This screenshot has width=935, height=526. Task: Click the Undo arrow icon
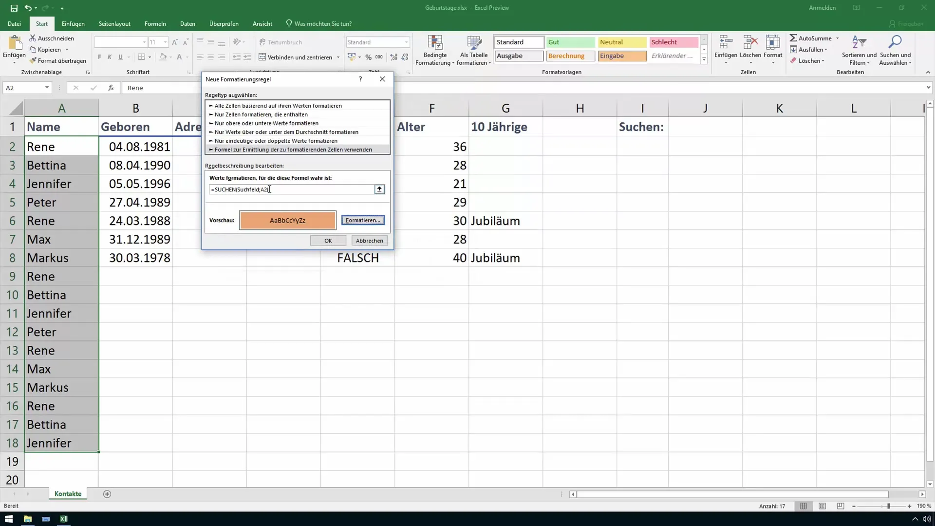pyautogui.click(x=28, y=8)
